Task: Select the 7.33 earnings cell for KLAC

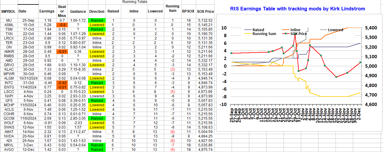Action: pyautogui.click(x=47, y=69)
